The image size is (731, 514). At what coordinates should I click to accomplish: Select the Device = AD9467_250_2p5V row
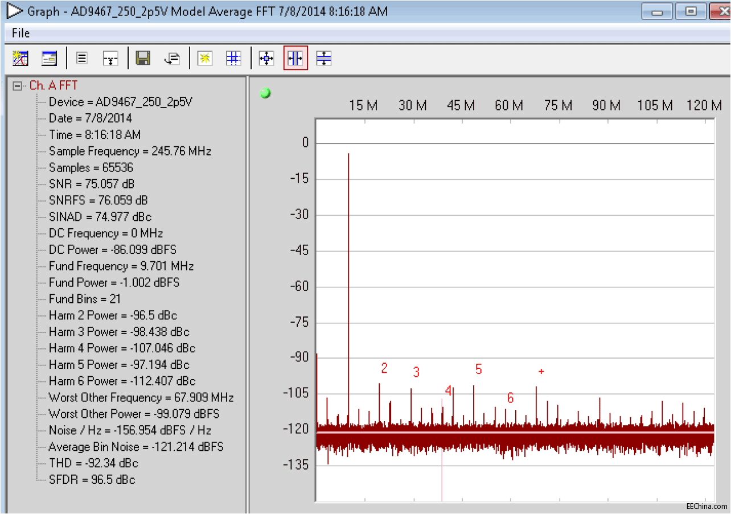(121, 102)
